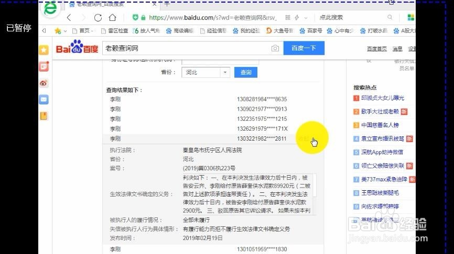Open hot topic 王思聪被撕腿毛
454x254 pixels.
(380, 193)
